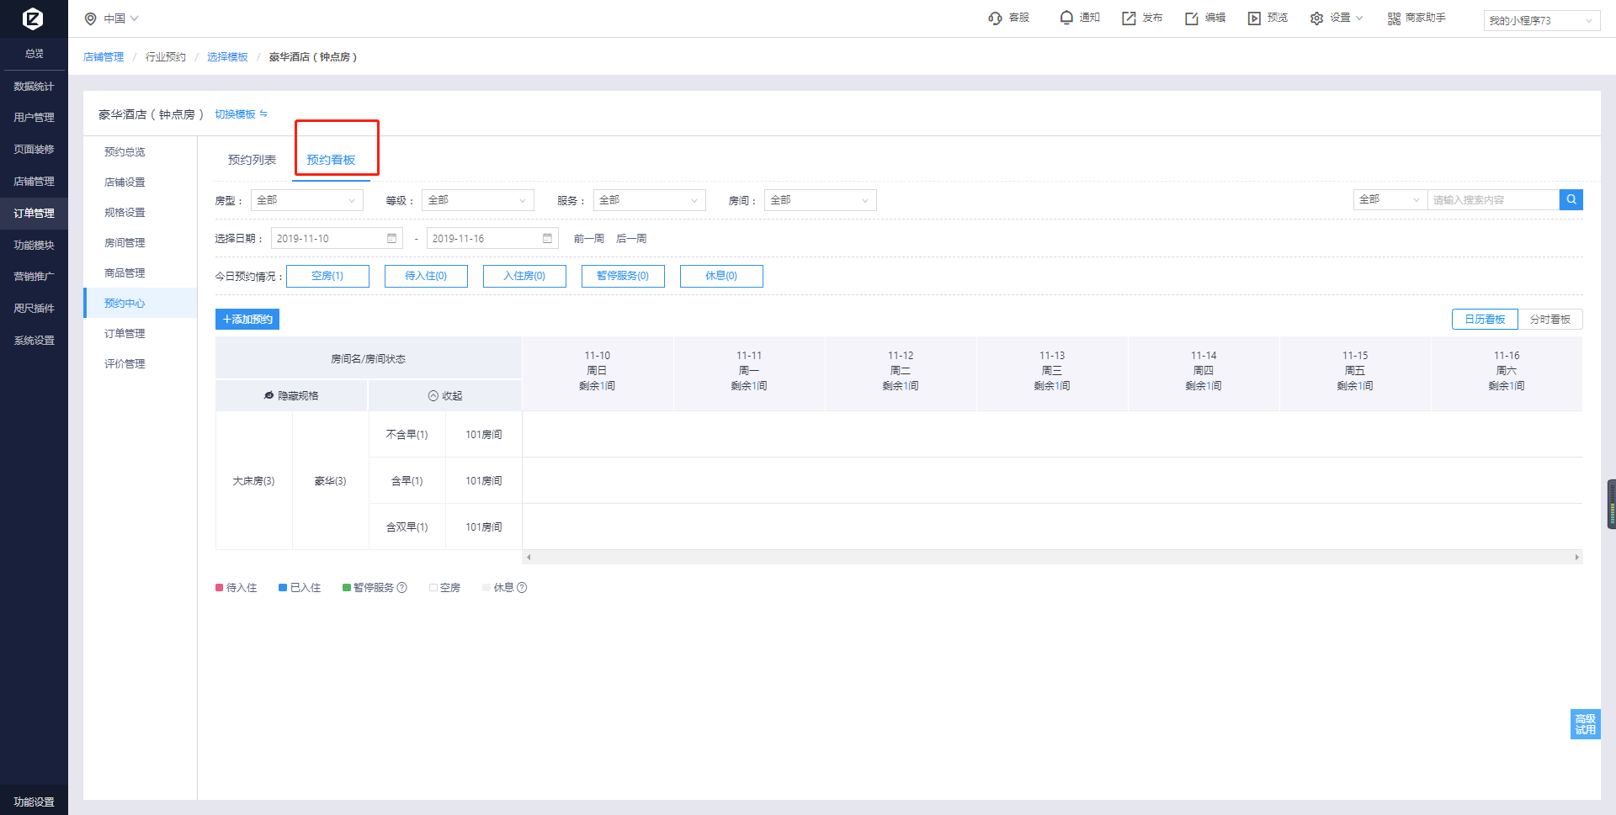Click the blue 已入住 legend swatch
The image size is (1616, 815).
point(283,588)
